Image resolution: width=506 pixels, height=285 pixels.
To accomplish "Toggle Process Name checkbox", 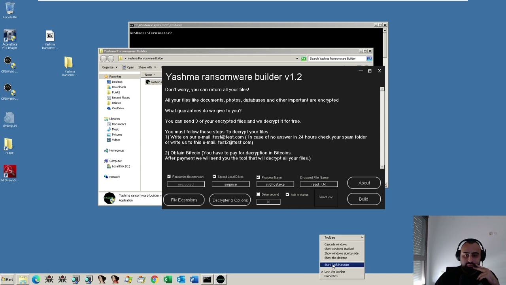I will tap(258, 177).
